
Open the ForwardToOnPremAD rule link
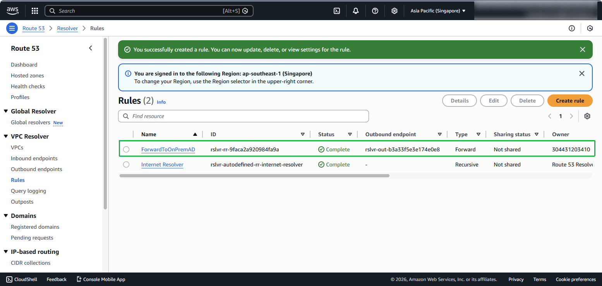coord(168,149)
